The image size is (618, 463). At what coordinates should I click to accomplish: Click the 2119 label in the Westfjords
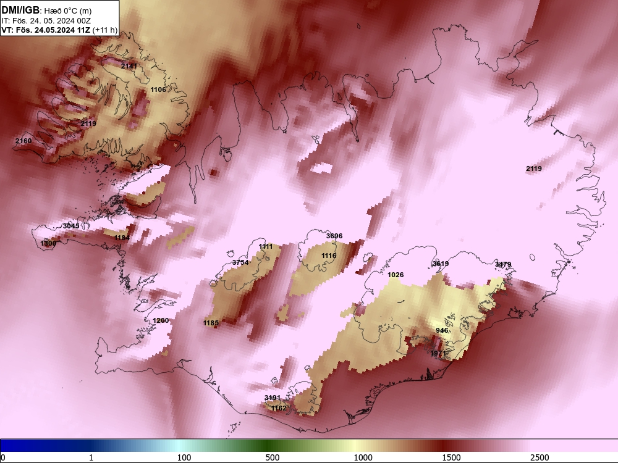(x=88, y=123)
